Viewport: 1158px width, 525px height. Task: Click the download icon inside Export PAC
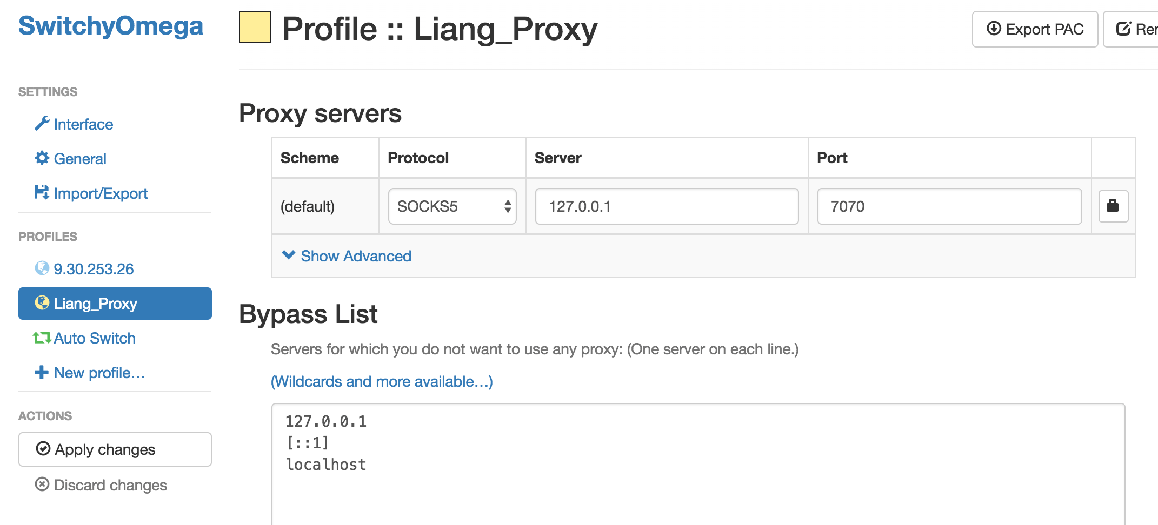(x=994, y=29)
